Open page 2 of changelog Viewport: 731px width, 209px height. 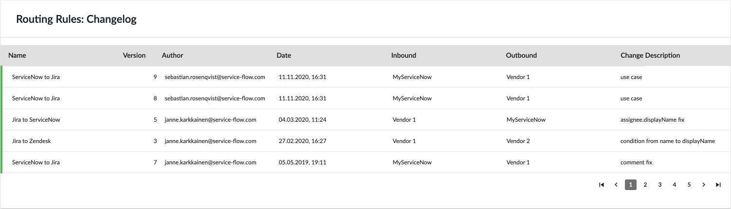(645, 185)
